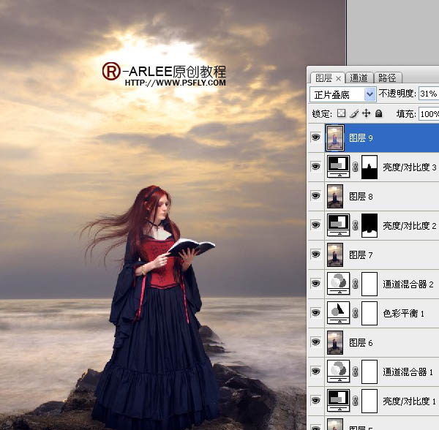The width and height of the screenshot is (439, 430).
Task: Click the 亮度/对比度 3 adjustment icon
Action: [x=337, y=167]
